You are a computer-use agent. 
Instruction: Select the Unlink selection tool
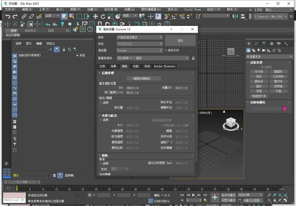pos(31,16)
